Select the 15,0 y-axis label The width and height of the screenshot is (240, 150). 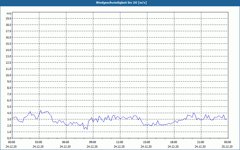tap(9, 43)
